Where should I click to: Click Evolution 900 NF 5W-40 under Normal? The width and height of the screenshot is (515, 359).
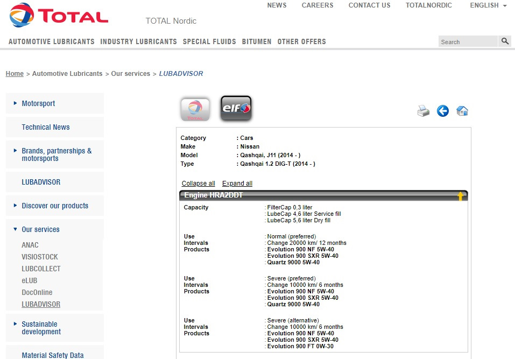300,249
